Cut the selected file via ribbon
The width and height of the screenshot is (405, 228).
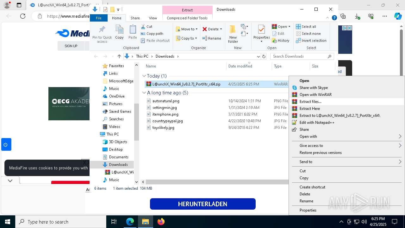[x=146, y=27]
